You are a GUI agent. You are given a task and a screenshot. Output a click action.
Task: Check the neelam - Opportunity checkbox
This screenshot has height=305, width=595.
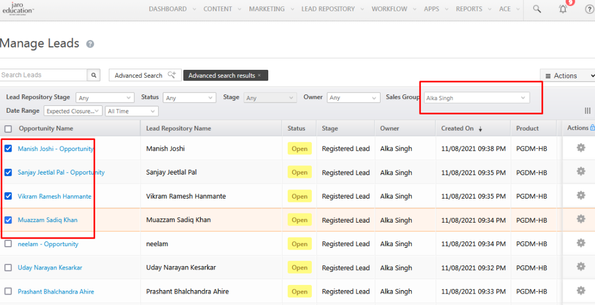click(8, 244)
